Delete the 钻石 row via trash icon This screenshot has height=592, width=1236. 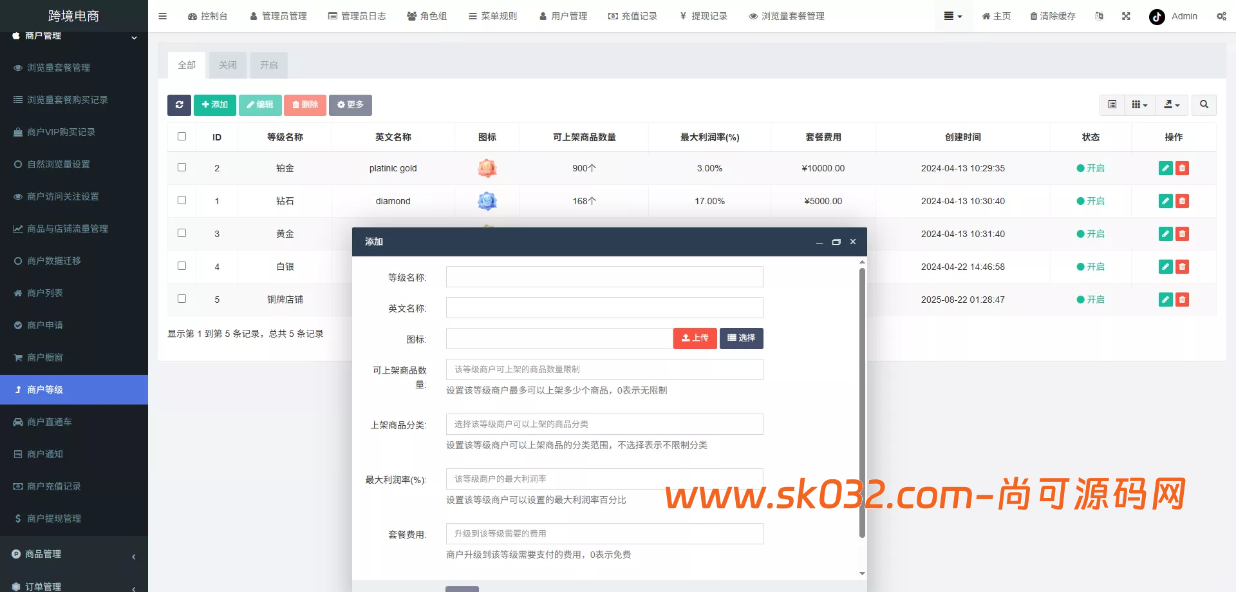point(1182,200)
